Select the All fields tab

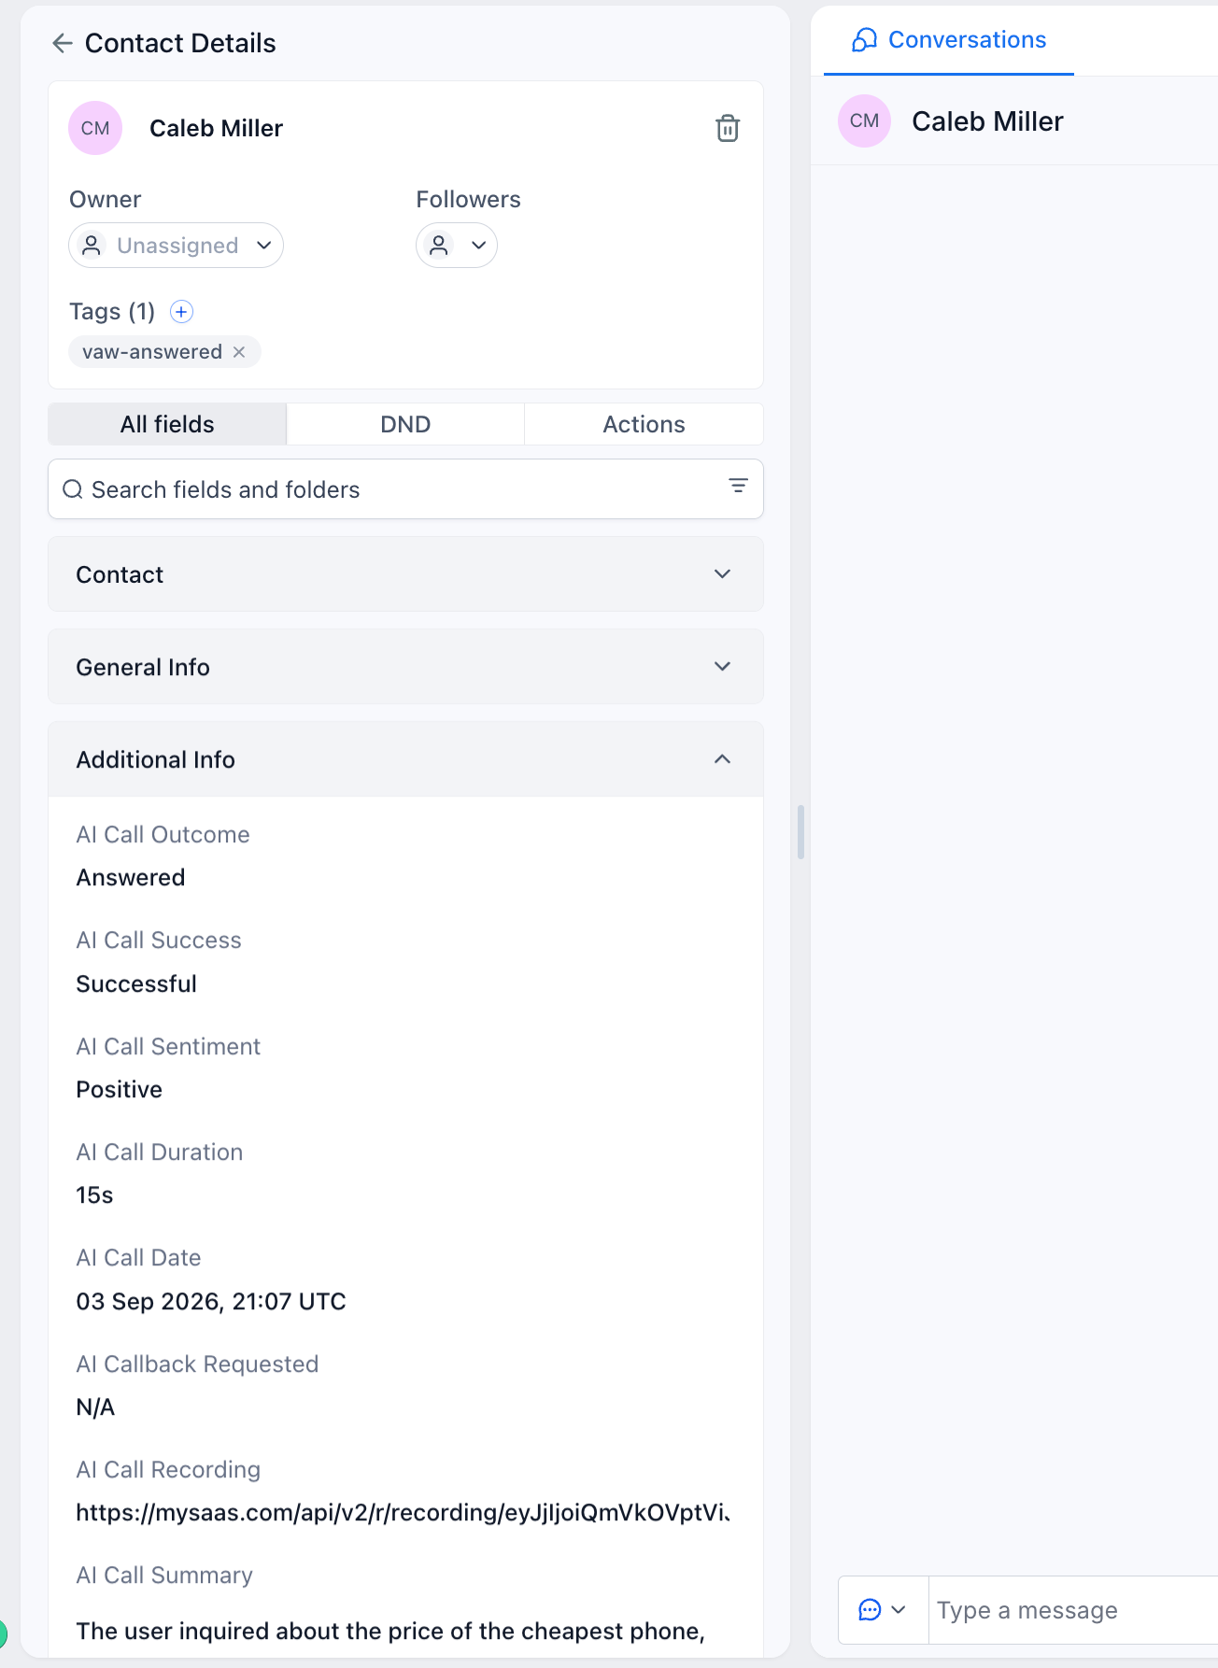tap(167, 424)
